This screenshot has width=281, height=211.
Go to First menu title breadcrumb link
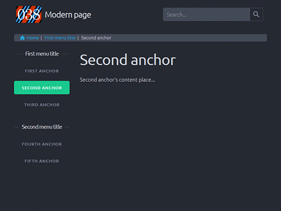pos(60,38)
